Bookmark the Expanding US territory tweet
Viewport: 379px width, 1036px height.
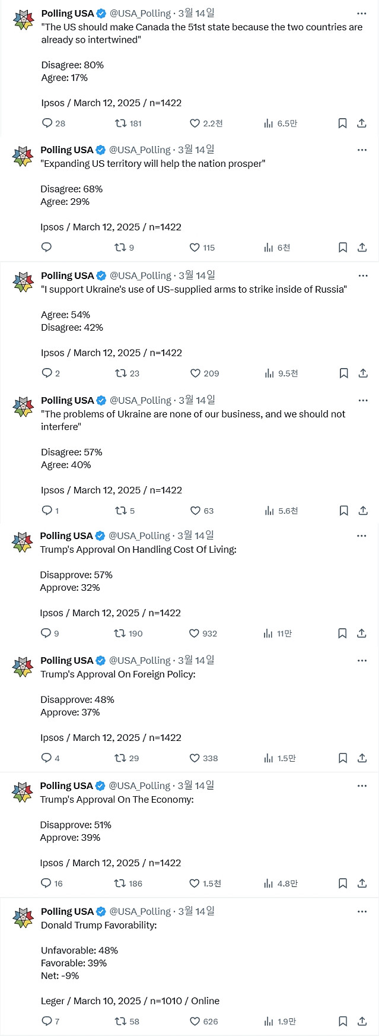[343, 248]
